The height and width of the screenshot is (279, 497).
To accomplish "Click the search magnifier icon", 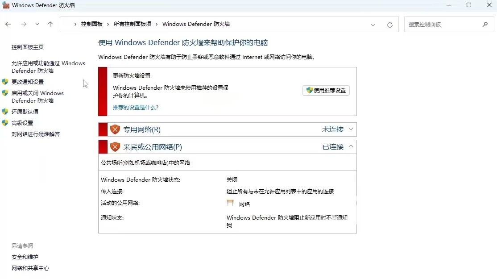I will pyautogui.click(x=485, y=25).
